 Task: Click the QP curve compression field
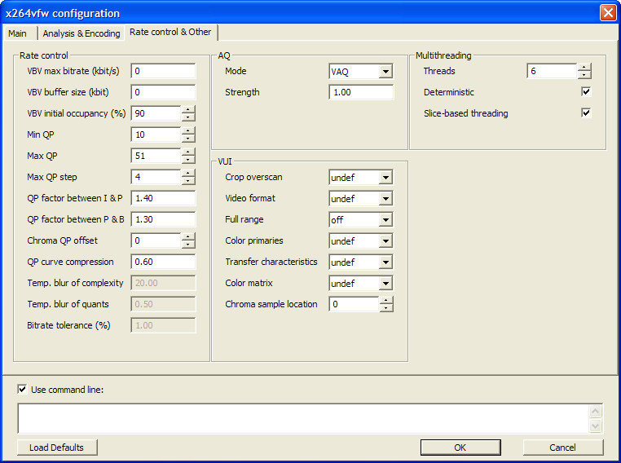[163, 262]
